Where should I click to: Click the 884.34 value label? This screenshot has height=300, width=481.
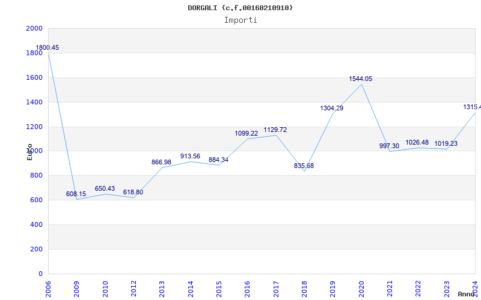point(218,160)
